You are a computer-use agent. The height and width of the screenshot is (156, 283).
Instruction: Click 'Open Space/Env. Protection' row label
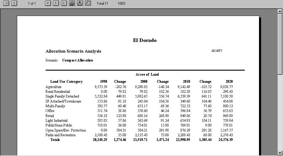pos(66,130)
